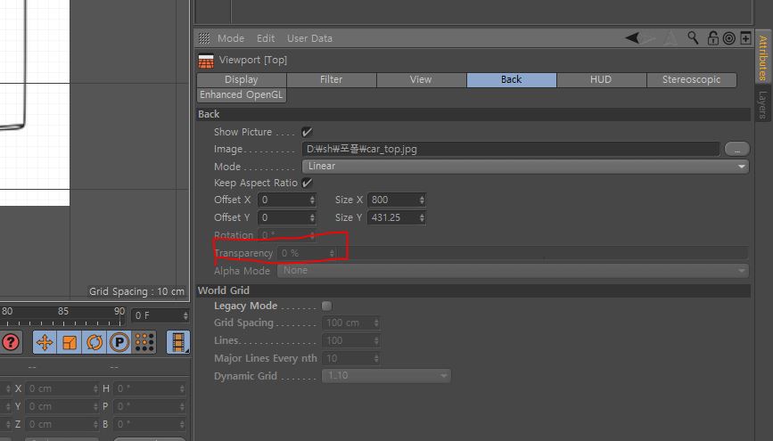Toggle the lock element padlock icon

[x=712, y=38]
